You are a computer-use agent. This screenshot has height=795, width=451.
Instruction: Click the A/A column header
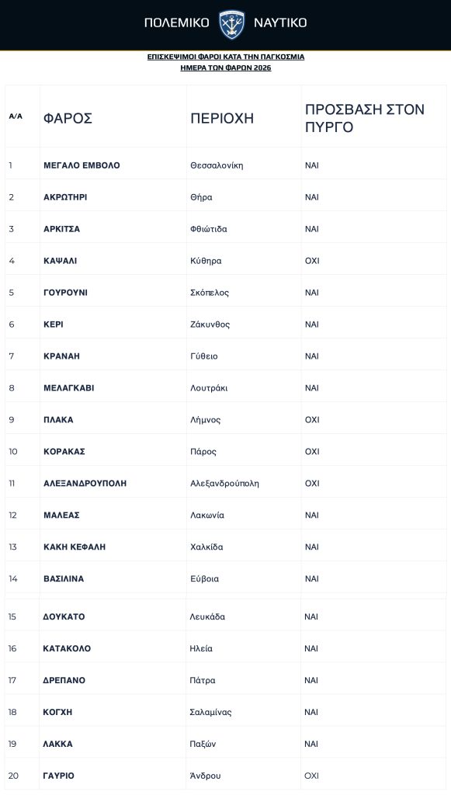pyautogui.click(x=16, y=116)
